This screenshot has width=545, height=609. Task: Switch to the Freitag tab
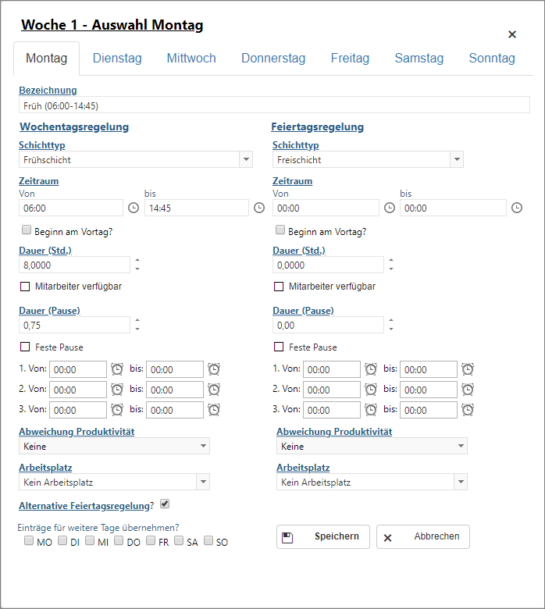350,59
